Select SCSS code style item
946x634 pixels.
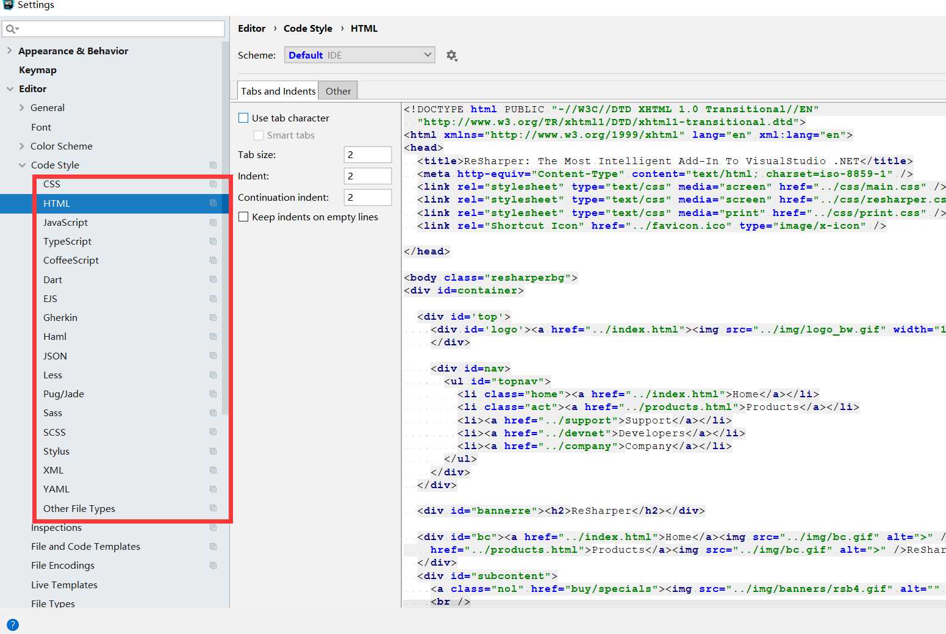[54, 432]
